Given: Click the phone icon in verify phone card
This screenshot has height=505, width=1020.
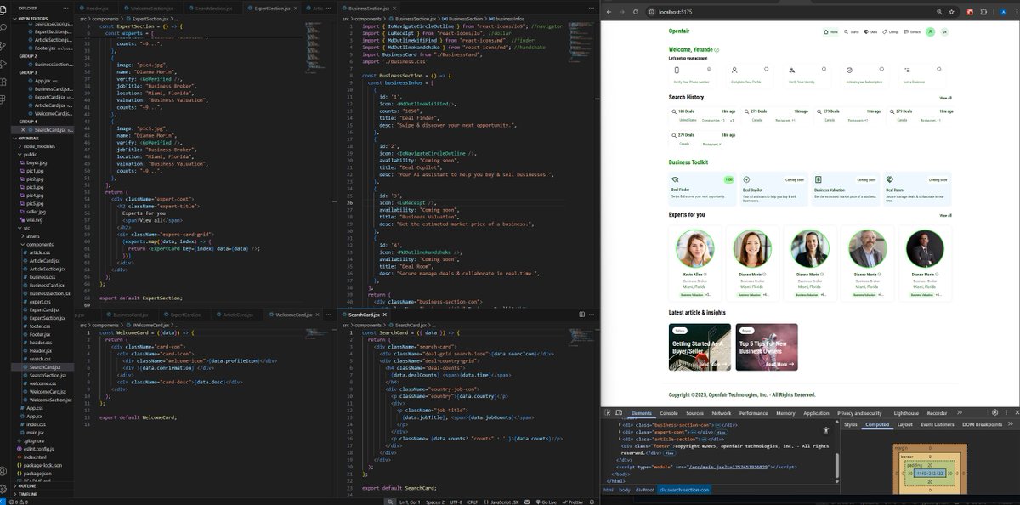Looking at the screenshot, I should (x=677, y=71).
